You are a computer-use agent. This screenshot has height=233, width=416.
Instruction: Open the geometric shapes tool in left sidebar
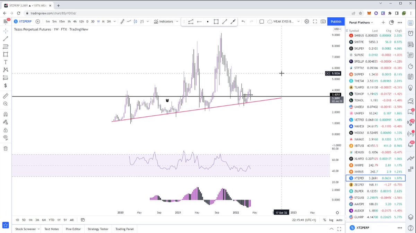[6, 54]
